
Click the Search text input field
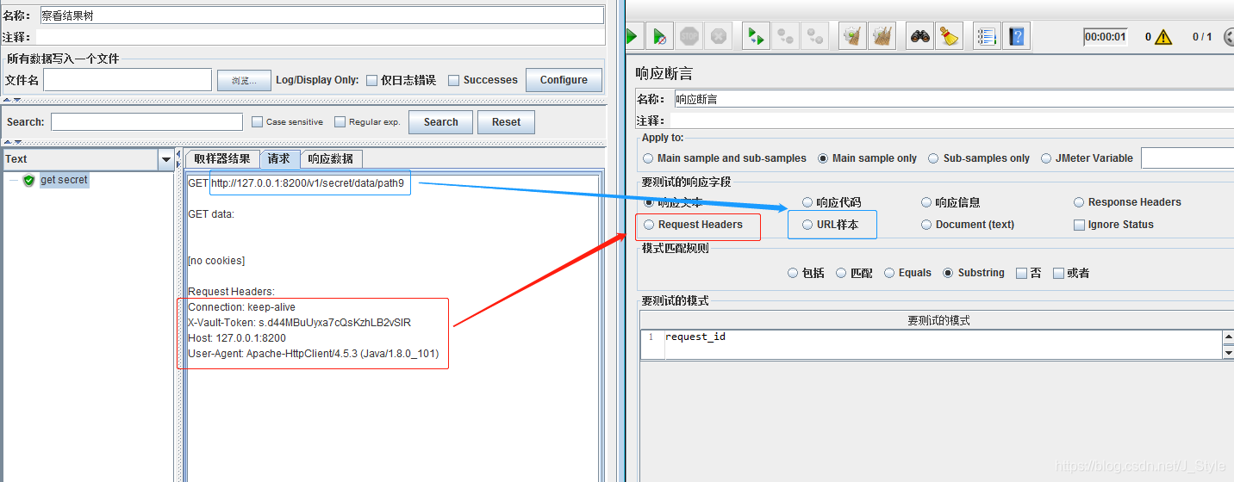146,122
